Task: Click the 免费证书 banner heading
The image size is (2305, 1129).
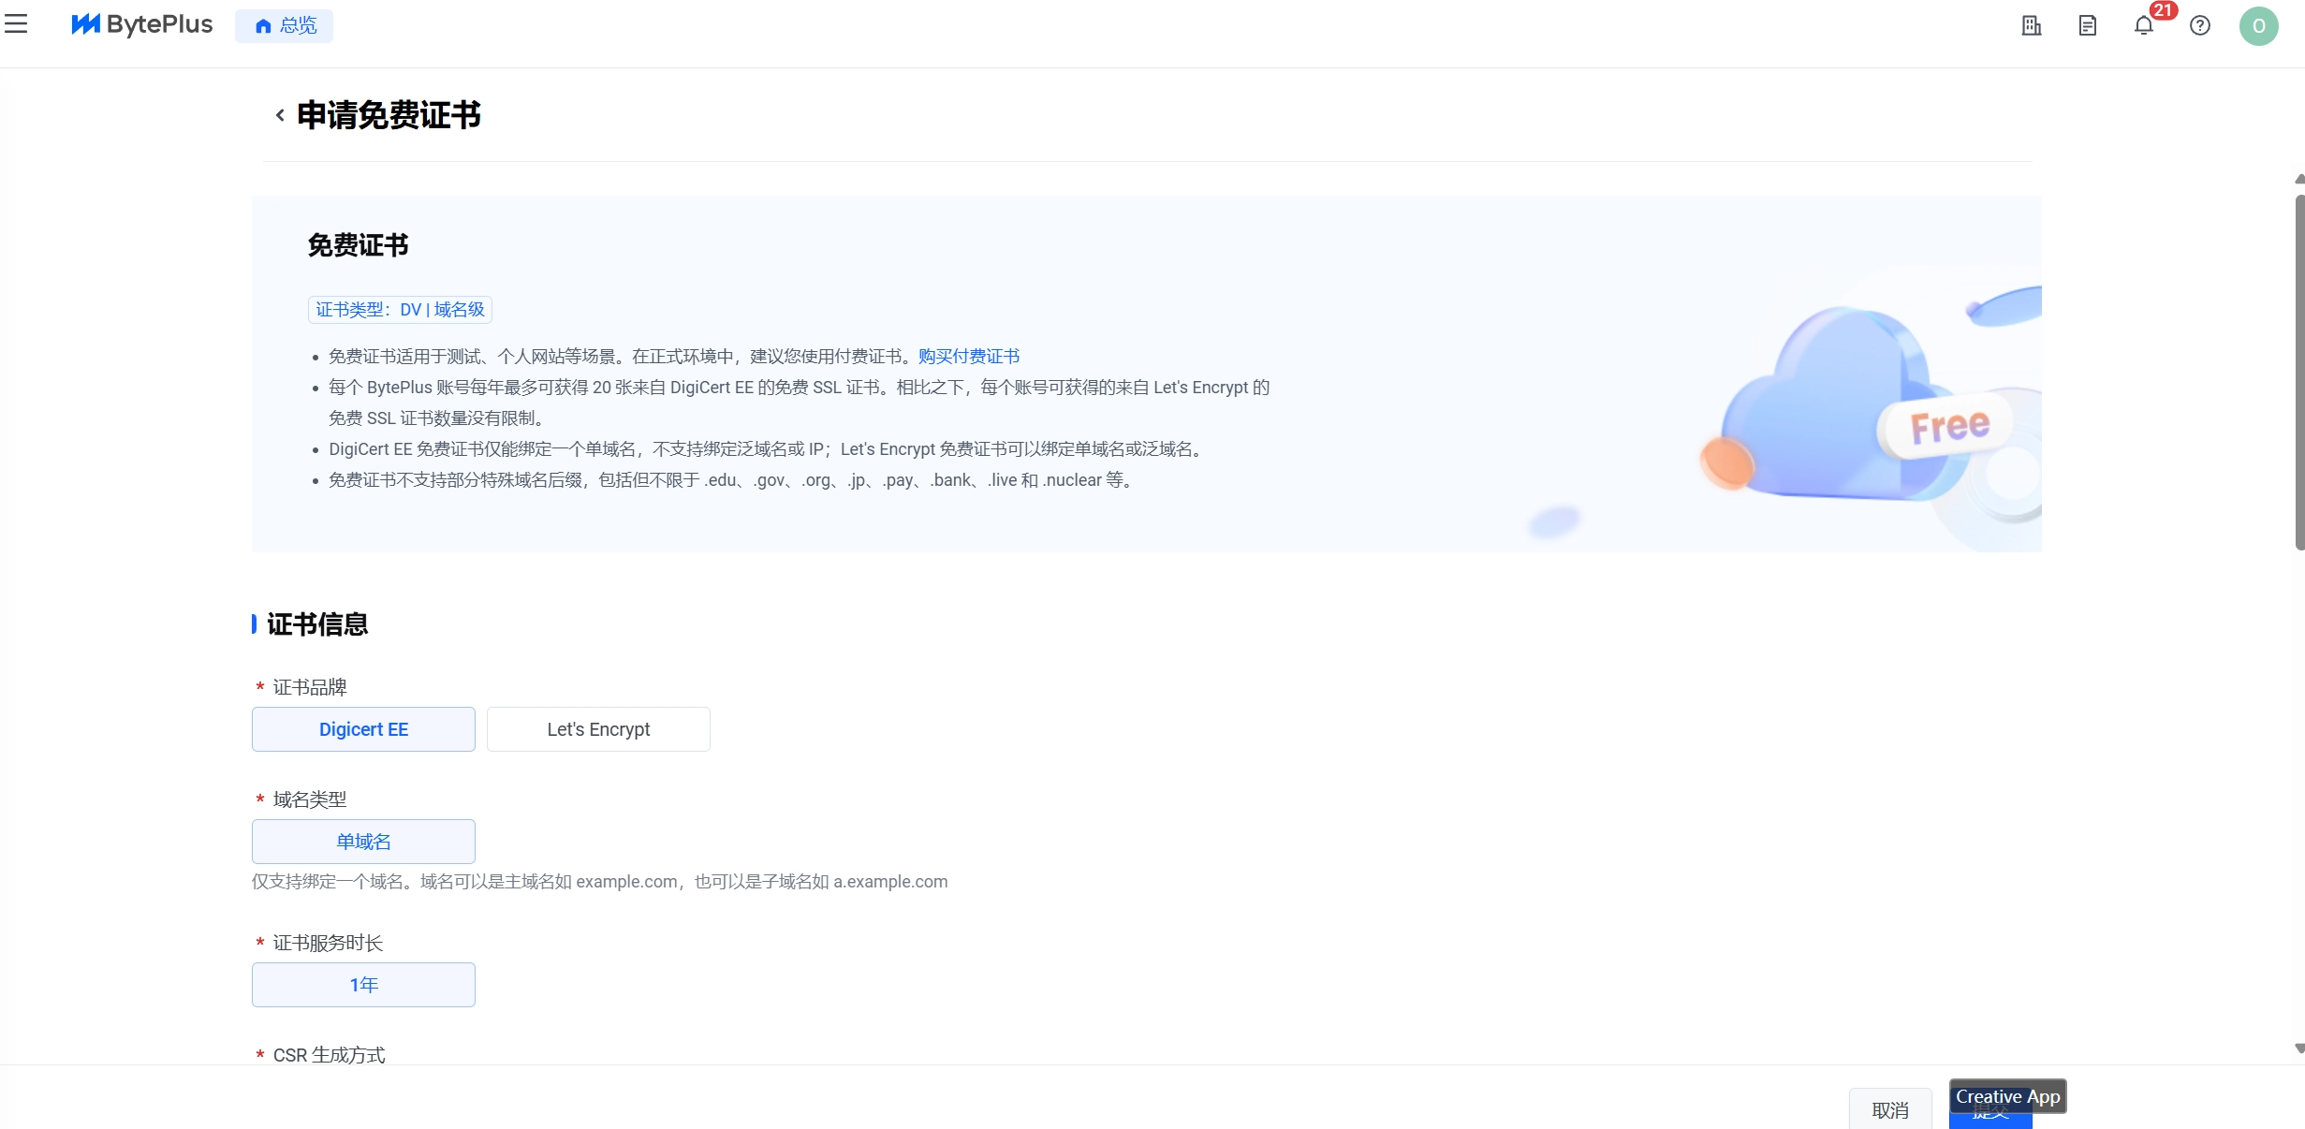Action: pos(358,245)
